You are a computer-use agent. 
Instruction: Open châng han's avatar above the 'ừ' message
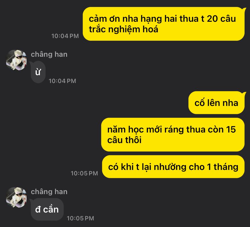(16, 60)
